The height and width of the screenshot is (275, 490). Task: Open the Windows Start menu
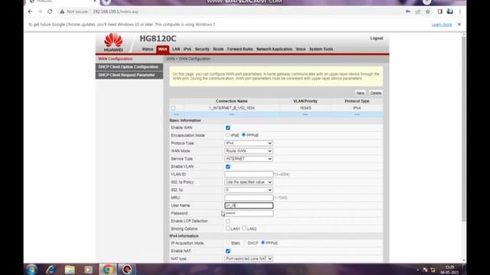[31, 269]
